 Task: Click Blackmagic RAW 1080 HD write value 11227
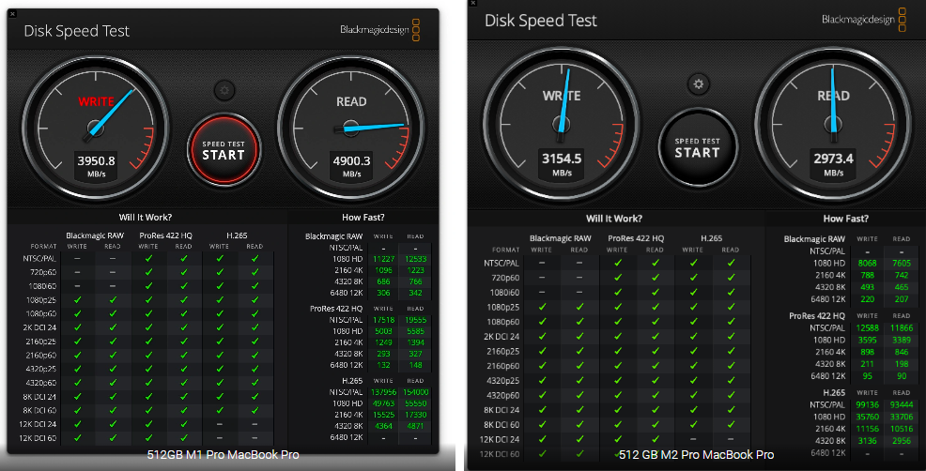[383, 259]
